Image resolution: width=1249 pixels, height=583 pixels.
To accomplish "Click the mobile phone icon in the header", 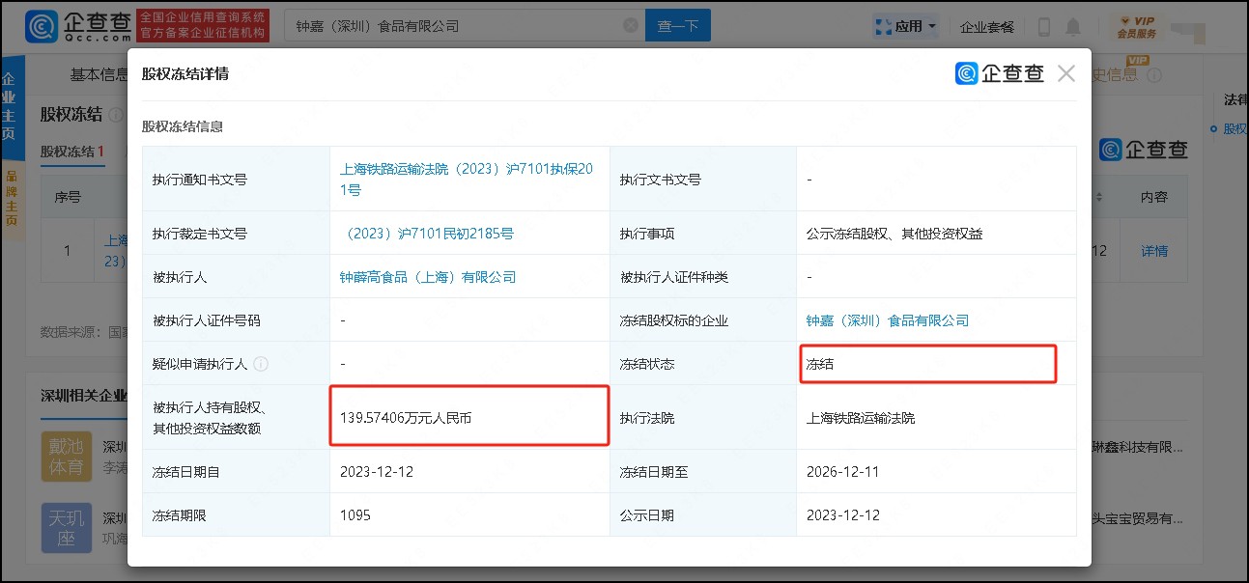I will point(1044,26).
